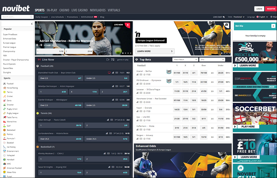This screenshot has height=178, width=277.
Task: Select the Horse Racing sidebar icon
Action: tap(4, 88)
